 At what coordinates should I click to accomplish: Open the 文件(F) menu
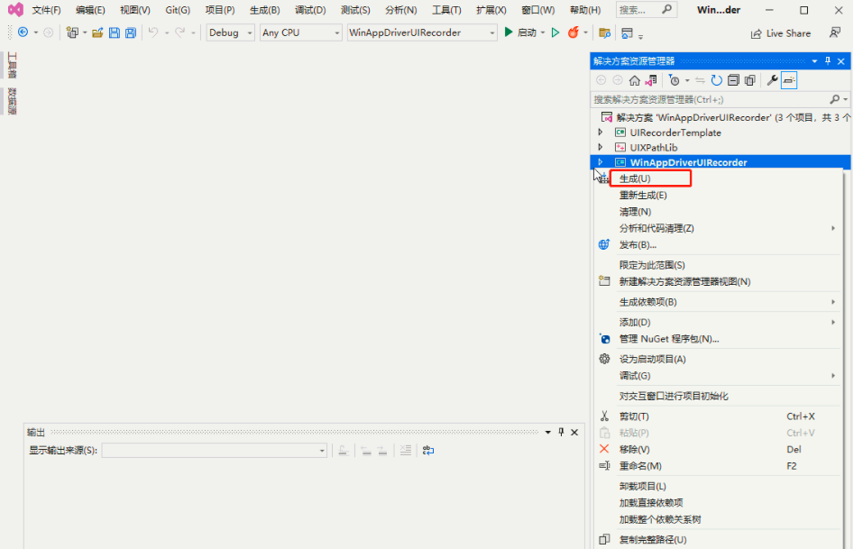46,10
